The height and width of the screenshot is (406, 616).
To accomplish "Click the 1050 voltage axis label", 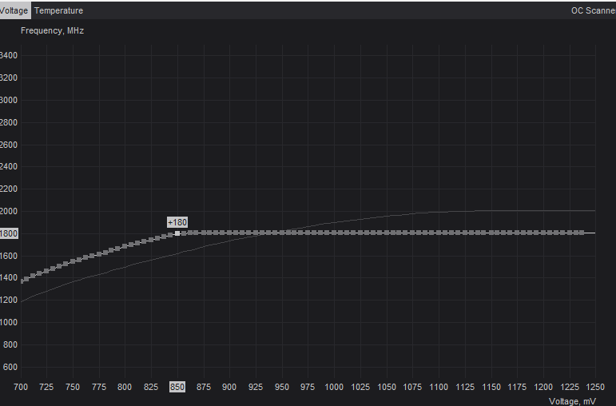I will point(387,387).
